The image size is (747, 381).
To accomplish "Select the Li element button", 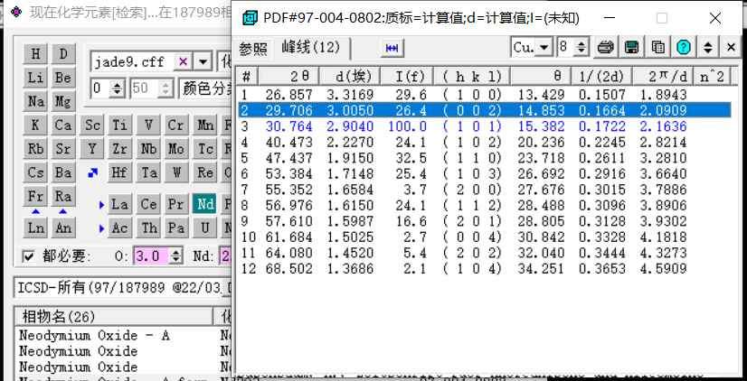I will coord(36,78).
